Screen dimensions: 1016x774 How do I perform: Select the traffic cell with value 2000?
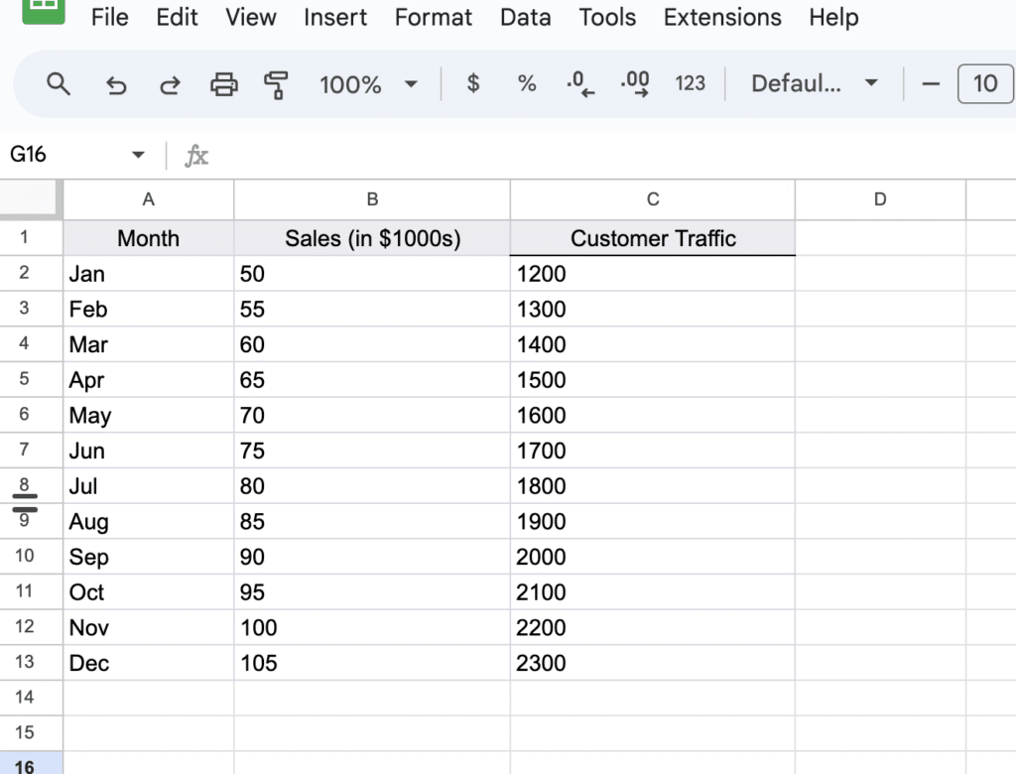pyautogui.click(x=653, y=557)
